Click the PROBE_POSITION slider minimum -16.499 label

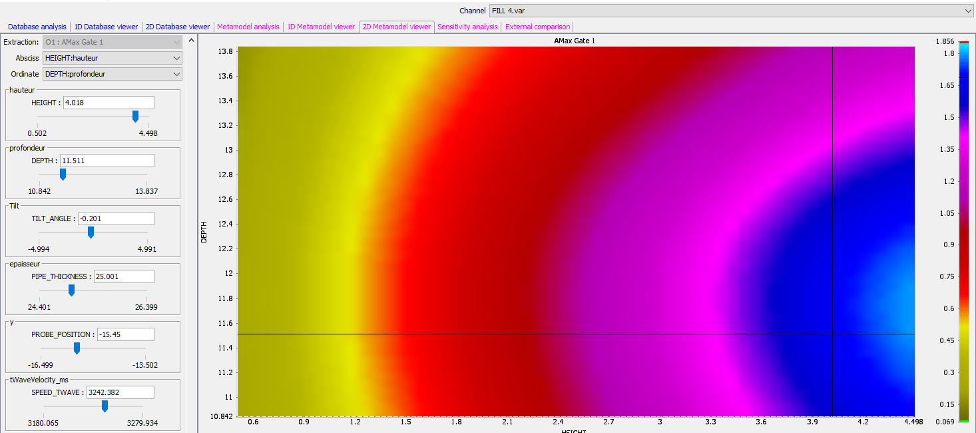click(40, 365)
